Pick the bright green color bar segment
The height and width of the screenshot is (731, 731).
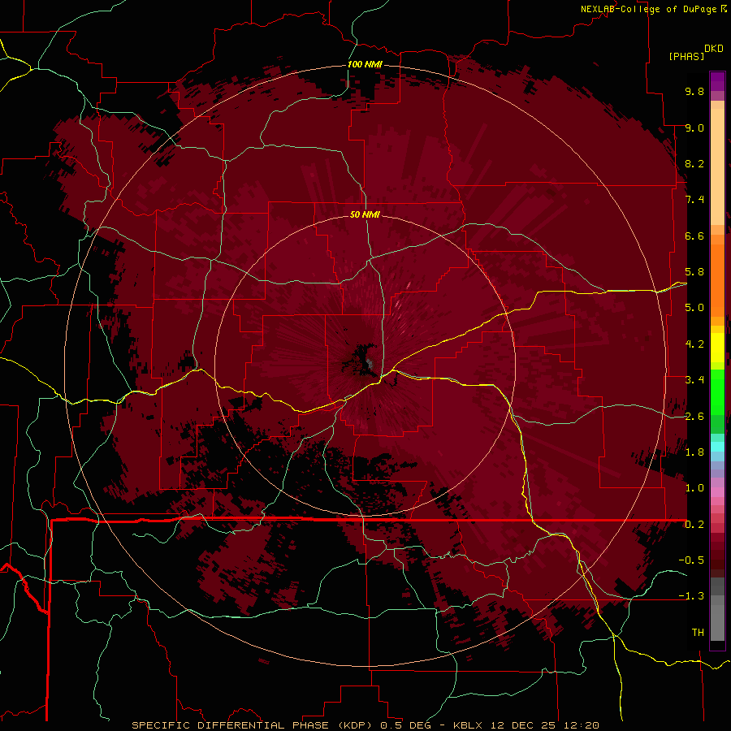pyautogui.click(x=717, y=391)
